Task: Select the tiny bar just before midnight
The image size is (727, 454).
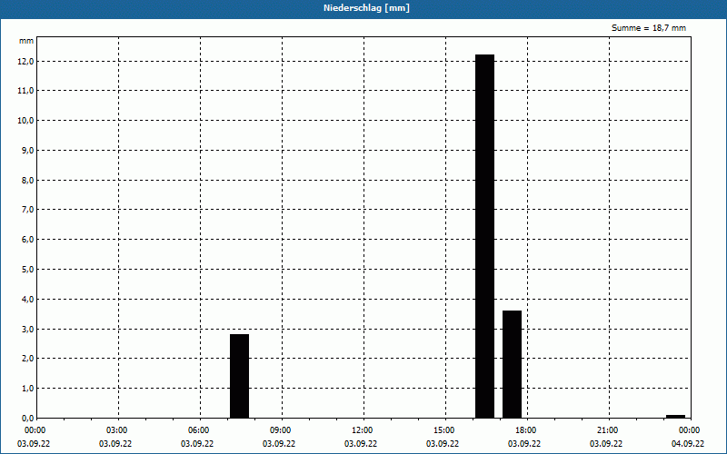Action: pos(675,417)
